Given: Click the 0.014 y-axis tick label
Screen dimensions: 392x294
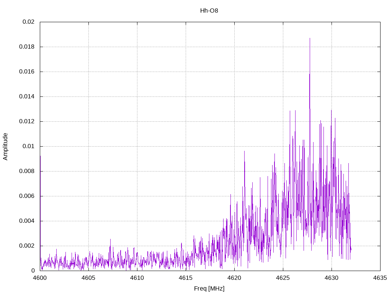Looking at the screenshot, I should point(27,96).
